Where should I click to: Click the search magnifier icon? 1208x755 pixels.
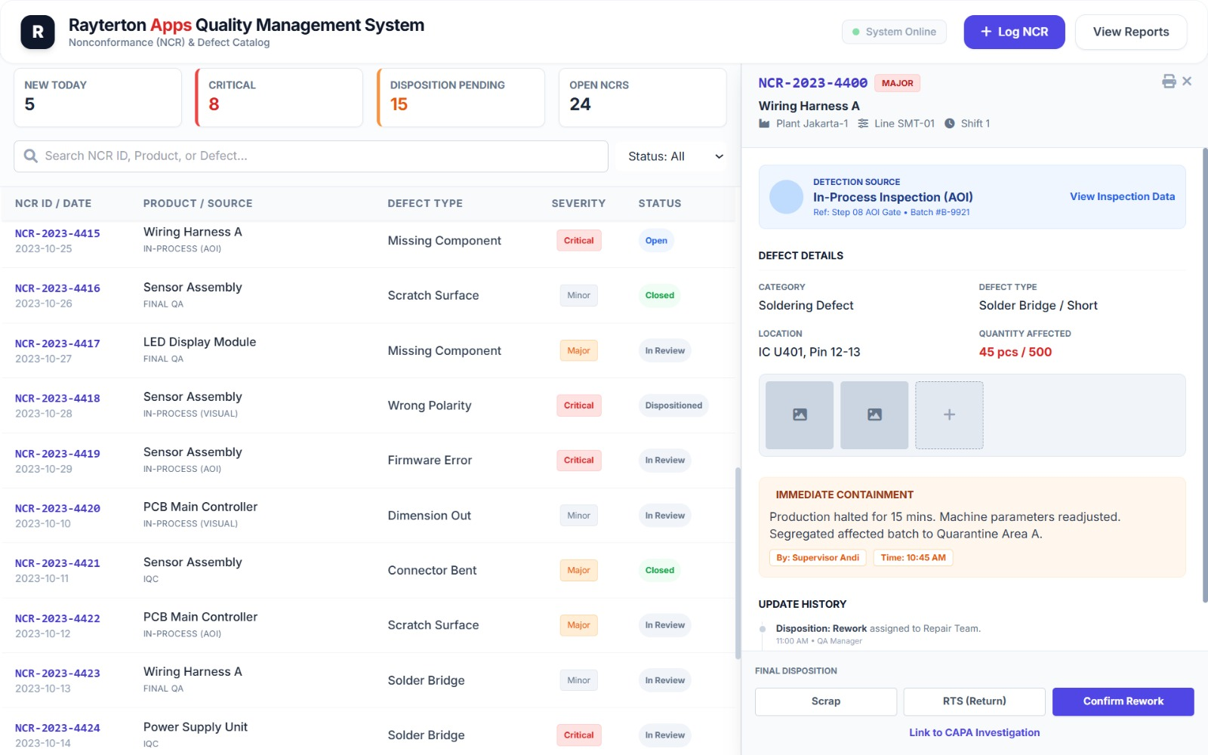(x=31, y=156)
